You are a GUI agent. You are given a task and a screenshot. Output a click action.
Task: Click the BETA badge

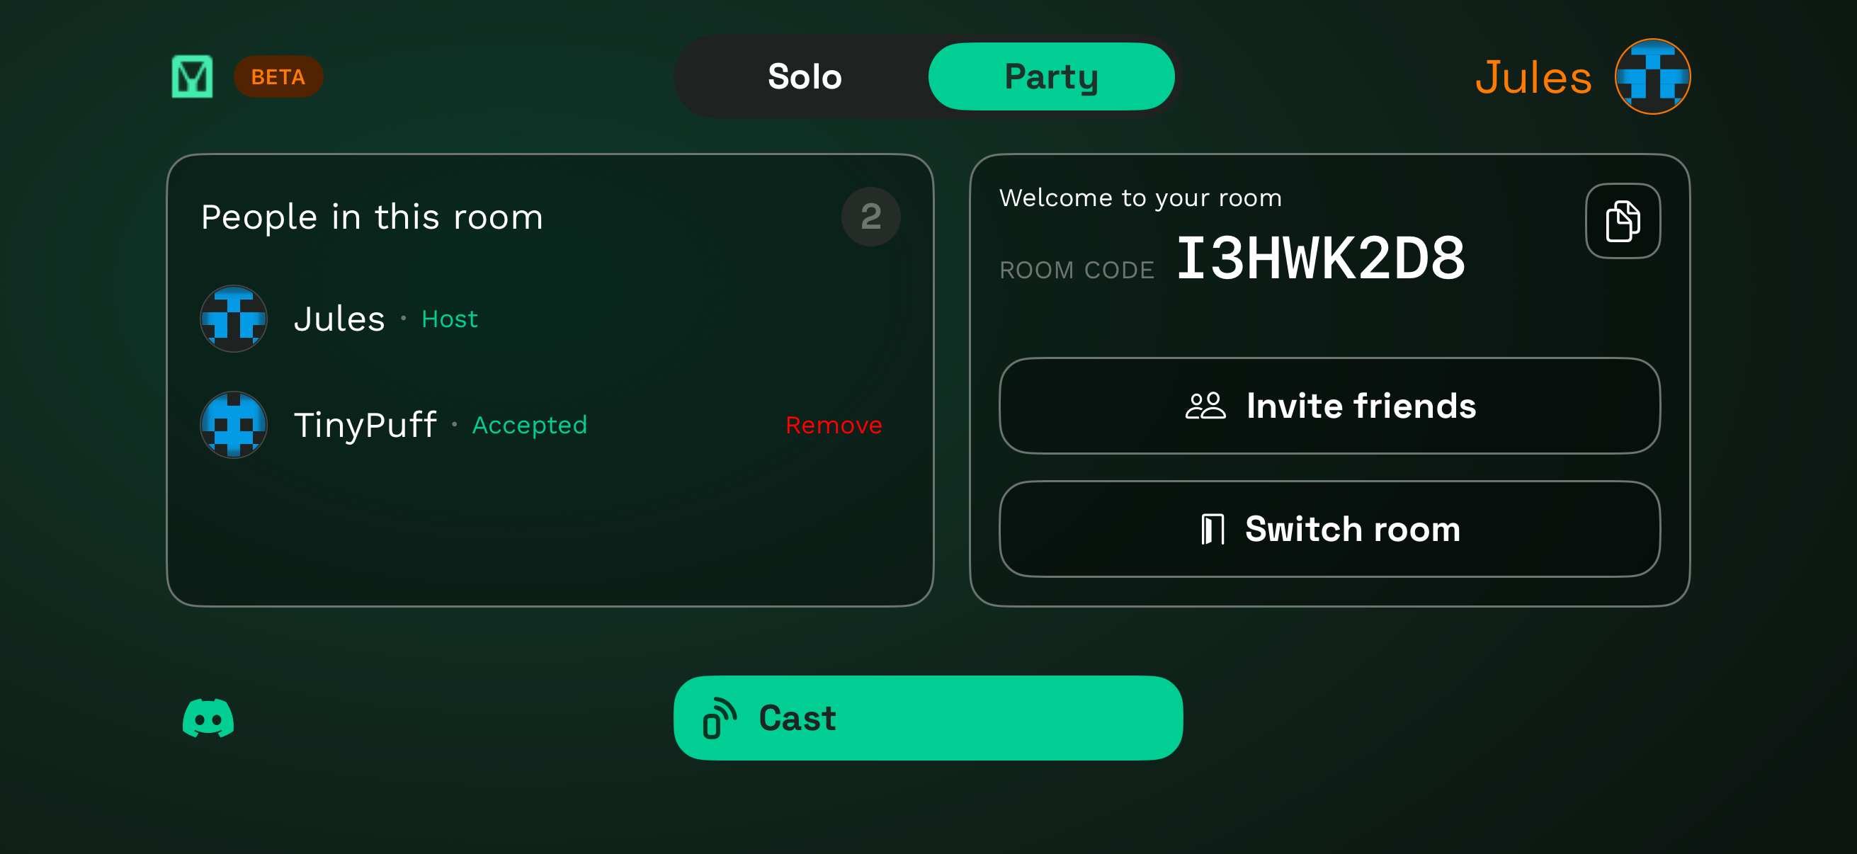pyautogui.click(x=278, y=76)
